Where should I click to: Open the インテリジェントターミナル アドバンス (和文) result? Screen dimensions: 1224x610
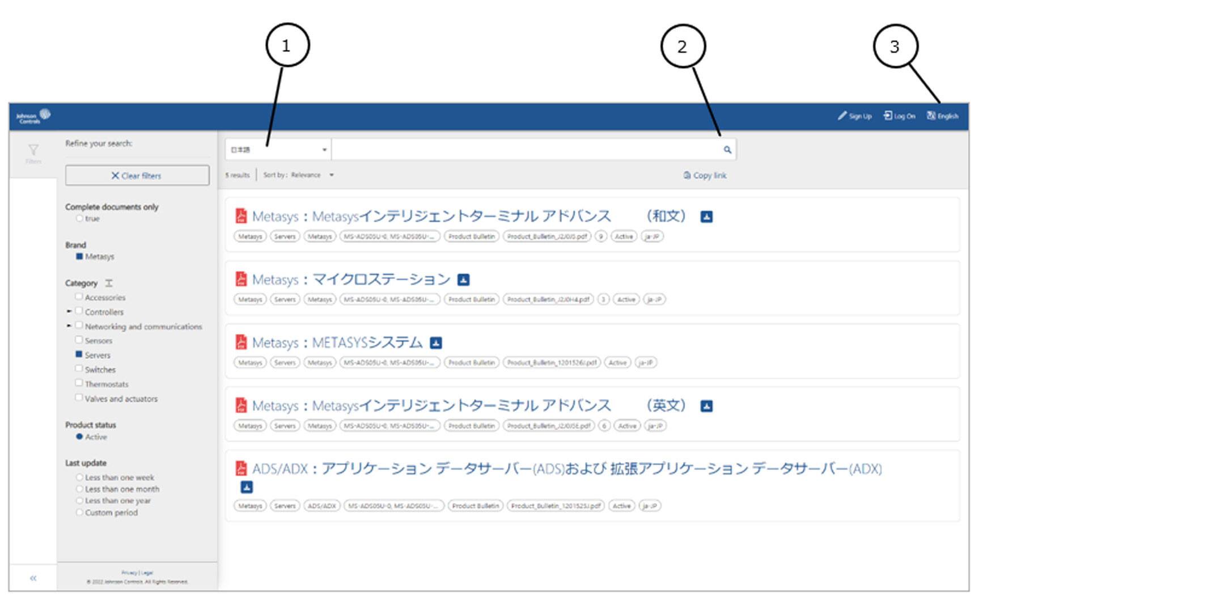click(469, 217)
